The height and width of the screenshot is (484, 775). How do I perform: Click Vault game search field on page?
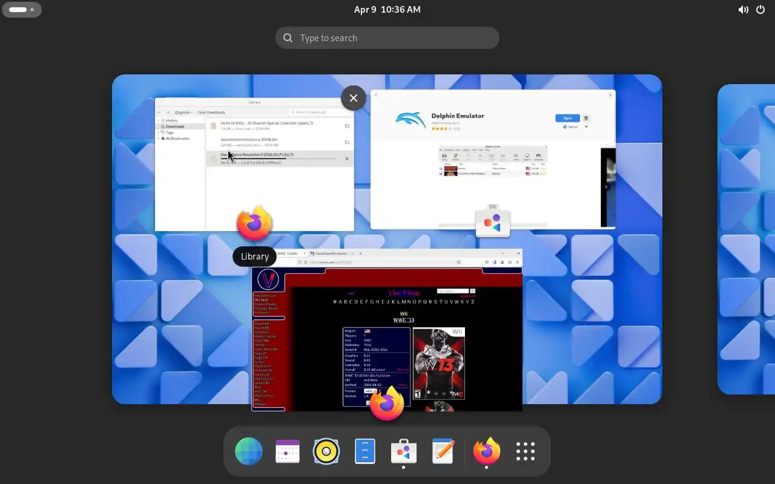click(x=453, y=291)
